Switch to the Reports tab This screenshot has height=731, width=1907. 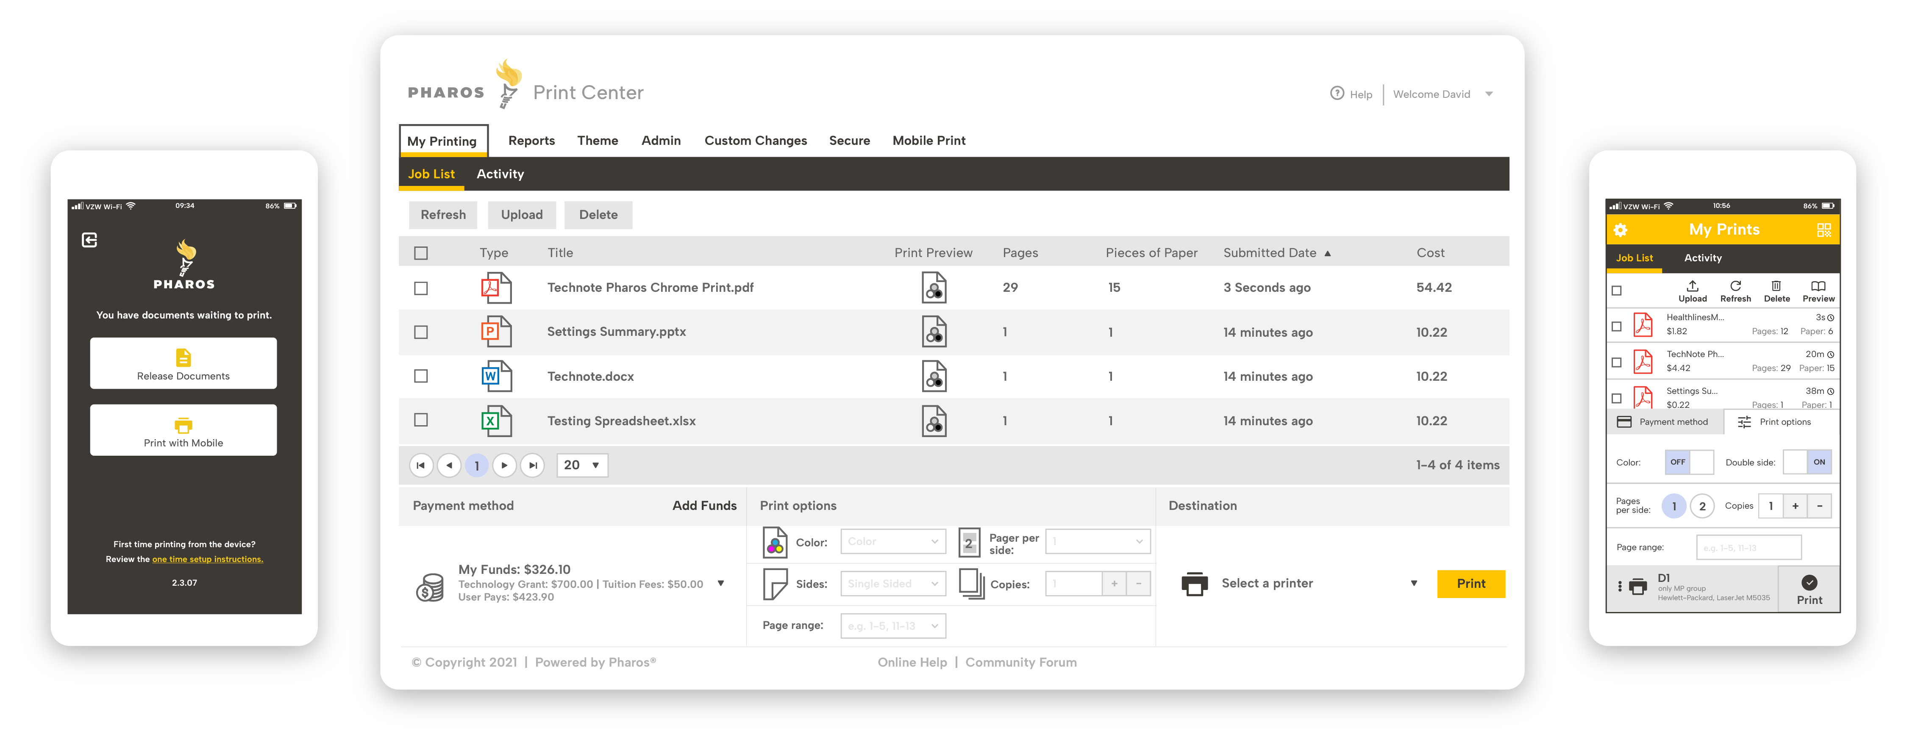(531, 141)
